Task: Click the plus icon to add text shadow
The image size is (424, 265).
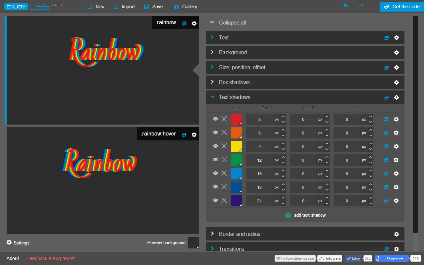Action: click(288, 215)
